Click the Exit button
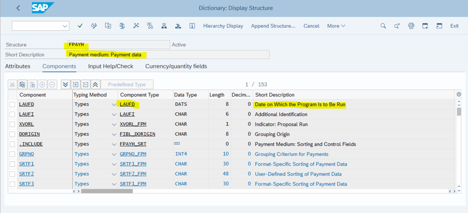 pos(454,26)
